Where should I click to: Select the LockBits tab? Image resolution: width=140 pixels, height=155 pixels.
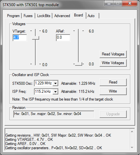coord(44,16)
